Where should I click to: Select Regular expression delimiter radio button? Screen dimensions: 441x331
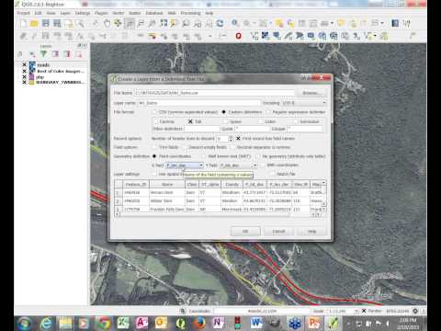pos(268,112)
